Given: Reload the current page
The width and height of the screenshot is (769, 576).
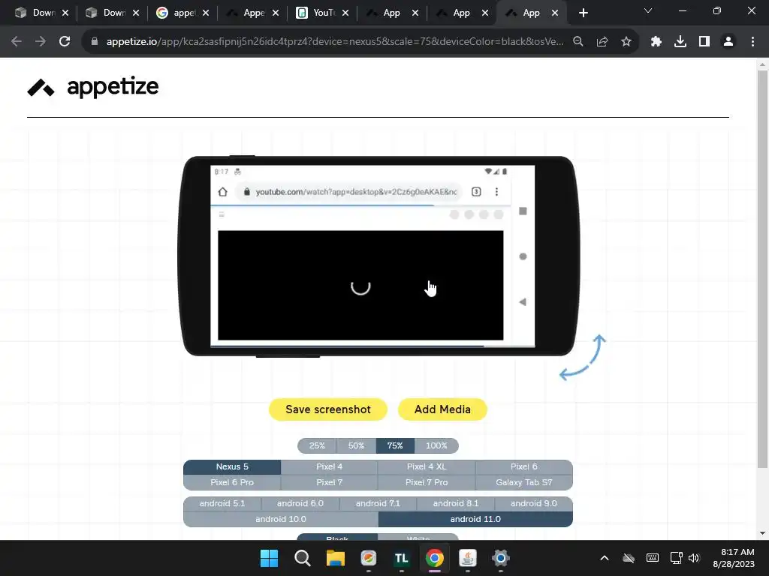Looking at the screenshot, I should click(65, 42).
